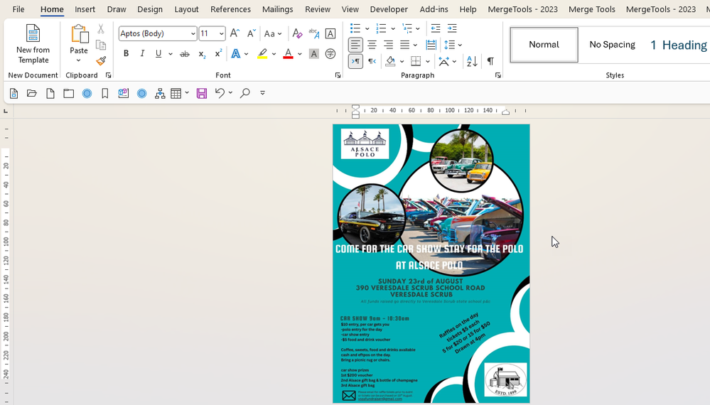Viewport: 710px width, 405px height.
Task: Apply red font color
Action: click(x=288, y=53)
